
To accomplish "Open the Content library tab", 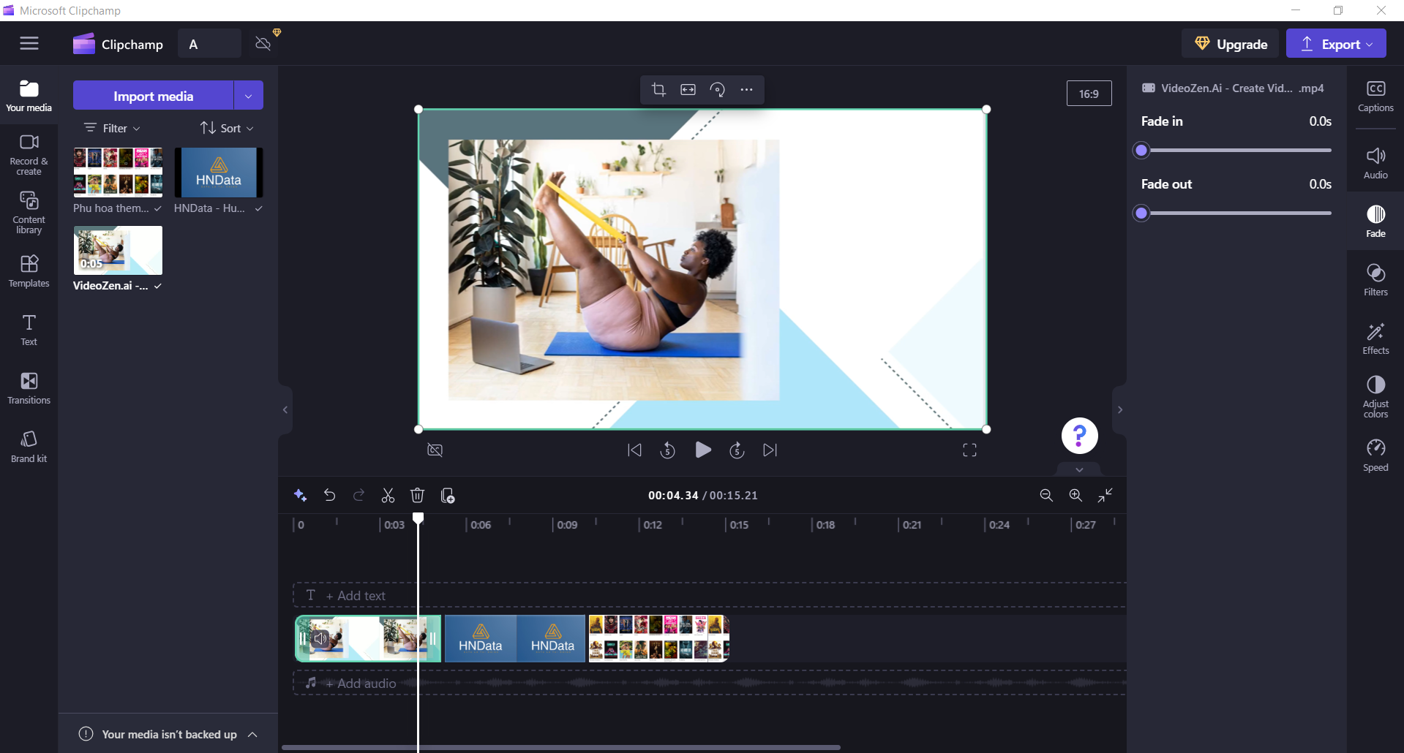I will click(x=29, y=213).
